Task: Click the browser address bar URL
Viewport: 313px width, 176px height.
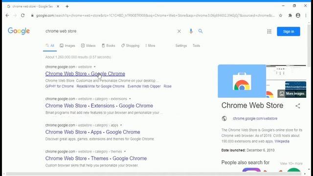Action: (156, 15)
